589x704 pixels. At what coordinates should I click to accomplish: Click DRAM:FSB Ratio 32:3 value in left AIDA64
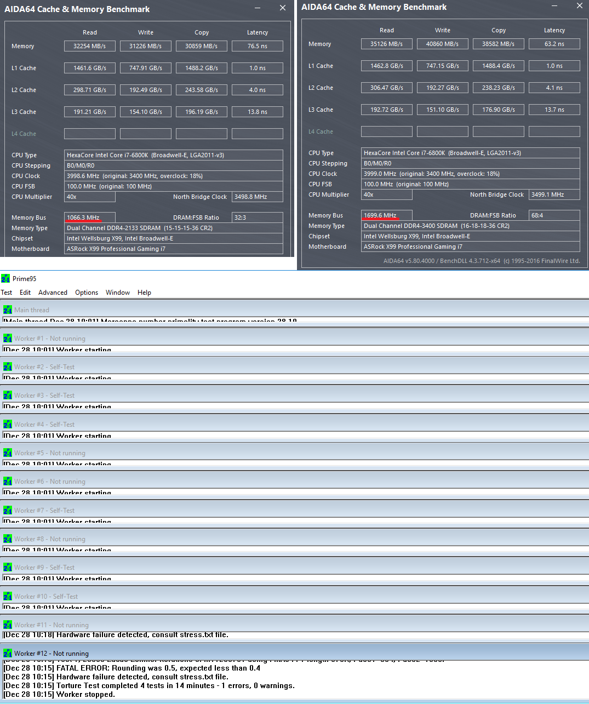tap(258, 218)
